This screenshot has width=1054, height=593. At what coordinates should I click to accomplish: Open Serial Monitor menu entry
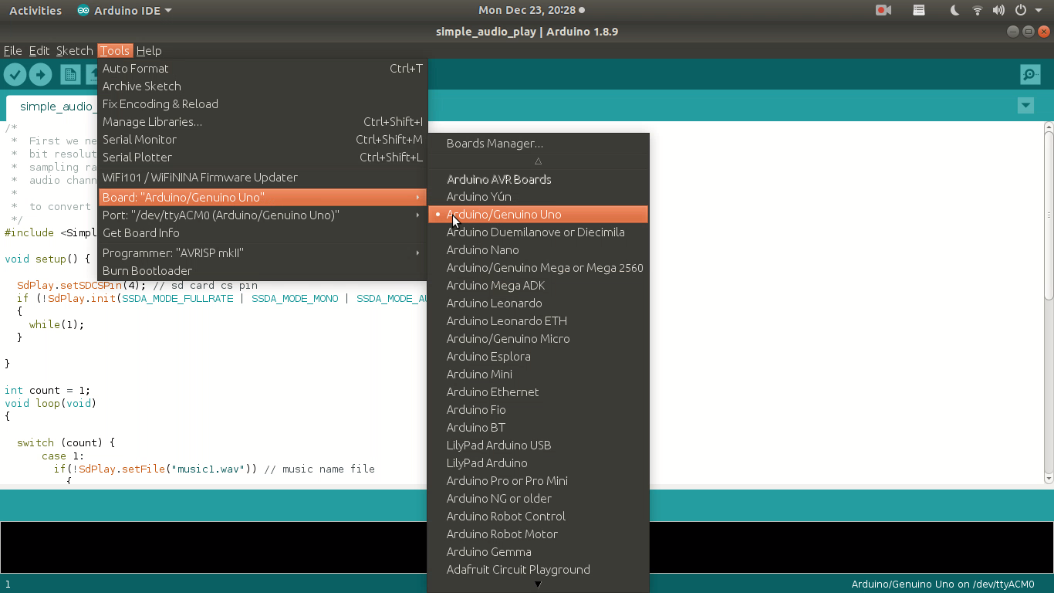(x=262, y=140)
